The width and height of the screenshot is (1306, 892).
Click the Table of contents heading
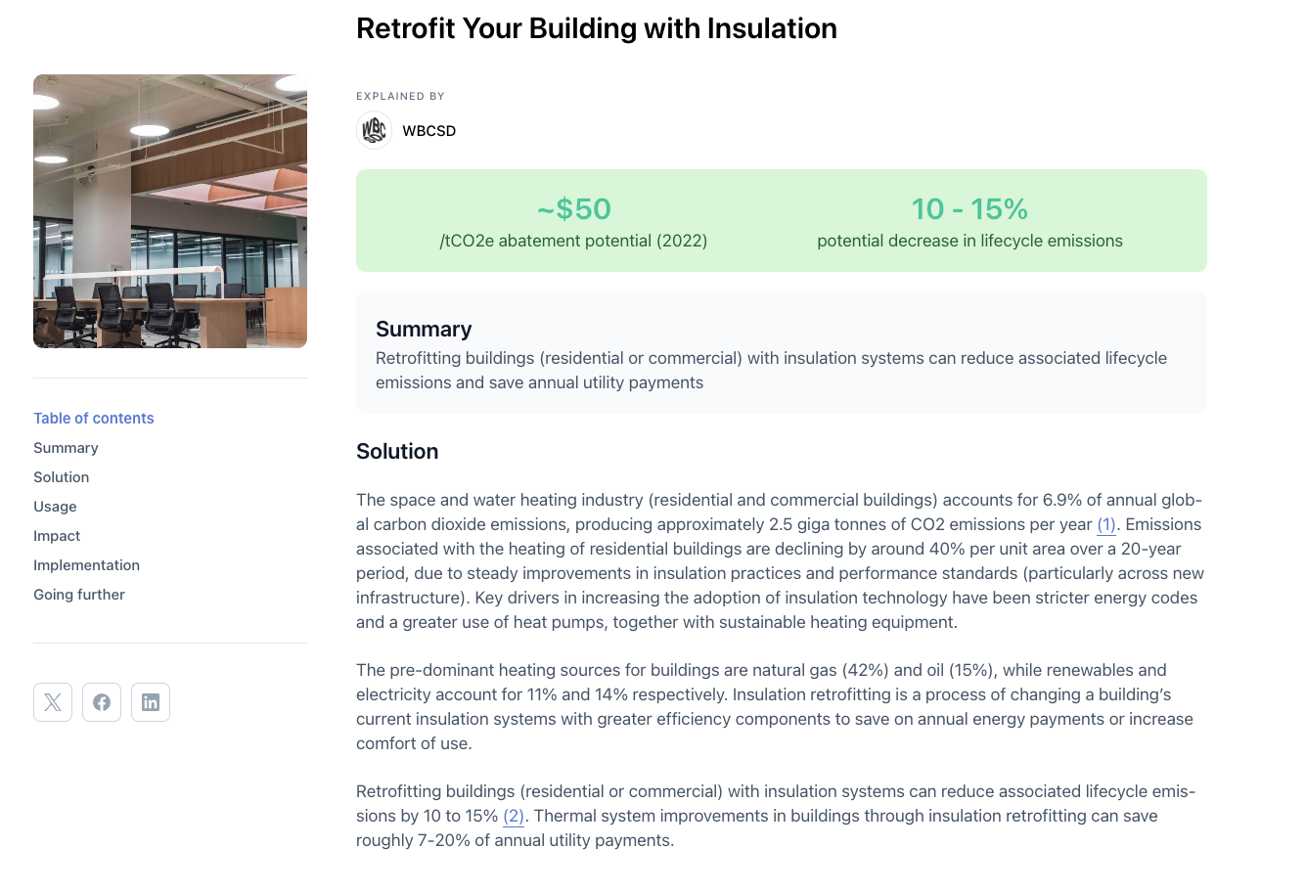coord(94,418)
